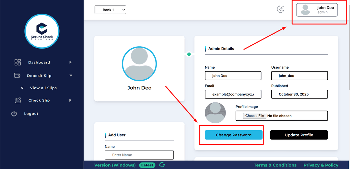Click the Version (Windows) text
The image size is (350, 169).
point(115,165)
